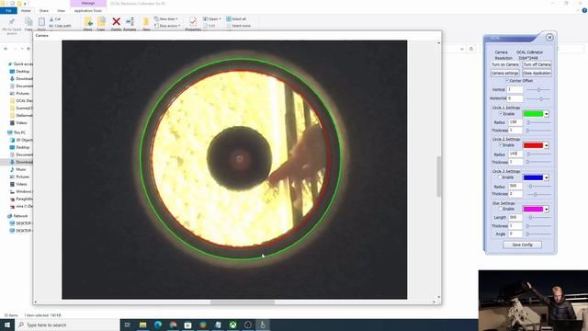Click the Manage contextual tab
Viewport: 588px width, 331px height.
click(x=88, y=3)
